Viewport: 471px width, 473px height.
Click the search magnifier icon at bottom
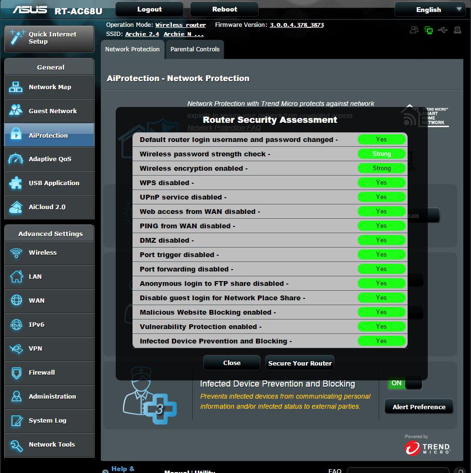coord(460,471)
